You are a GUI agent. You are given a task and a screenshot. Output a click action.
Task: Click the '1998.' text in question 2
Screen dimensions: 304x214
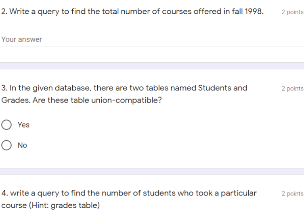pos(254,12)
